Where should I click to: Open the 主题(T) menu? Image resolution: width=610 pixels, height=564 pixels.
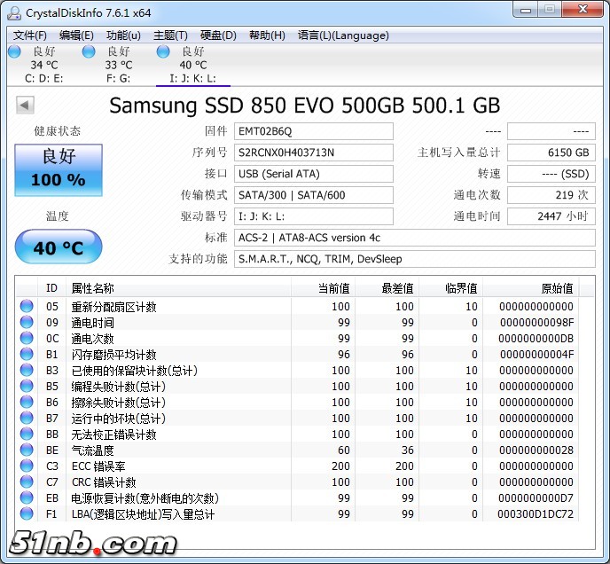[x=170, y=35]
